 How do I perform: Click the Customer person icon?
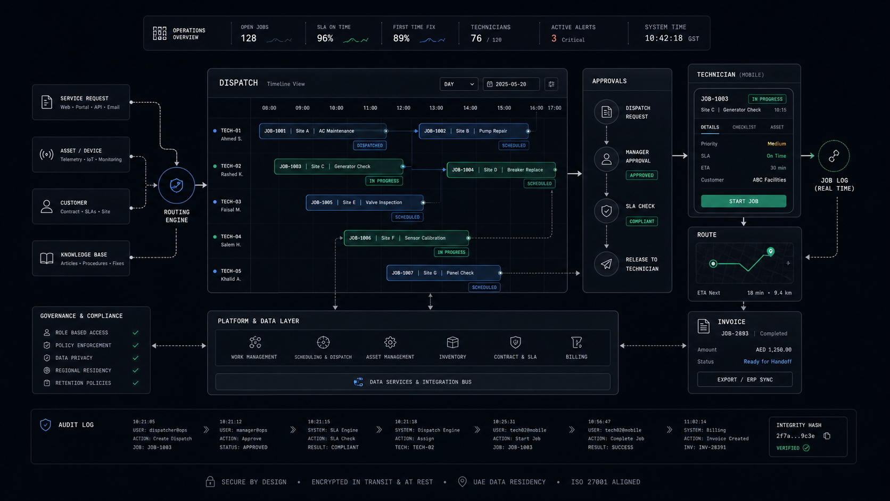[x=47, y=207]
